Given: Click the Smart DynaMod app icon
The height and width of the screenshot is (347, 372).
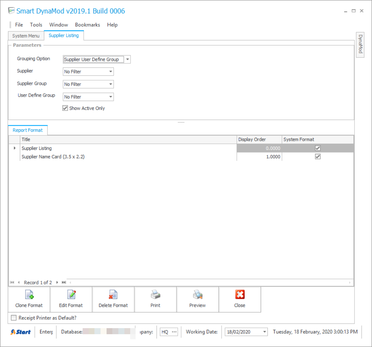Looking at the screenshot, I should pyautogui.click(x=11, y=11).
